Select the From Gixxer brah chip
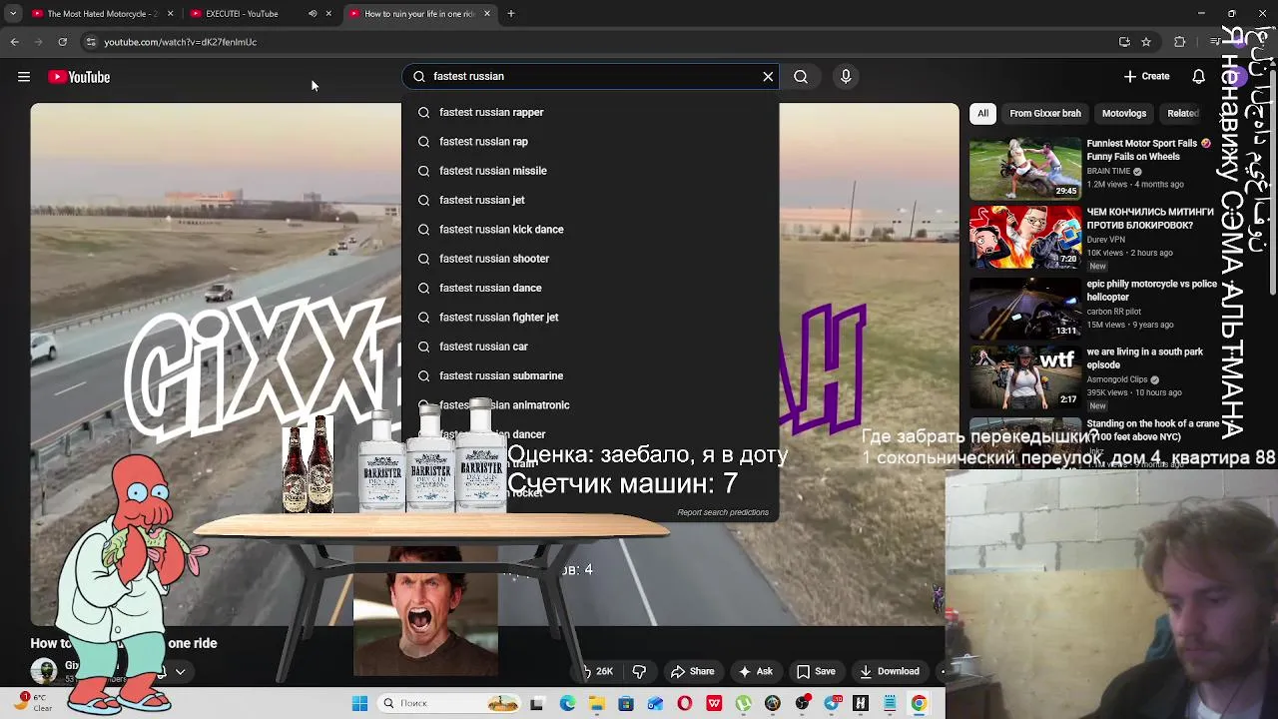The width and height of the screenshot is (1278, 719). coord(1045,113)
